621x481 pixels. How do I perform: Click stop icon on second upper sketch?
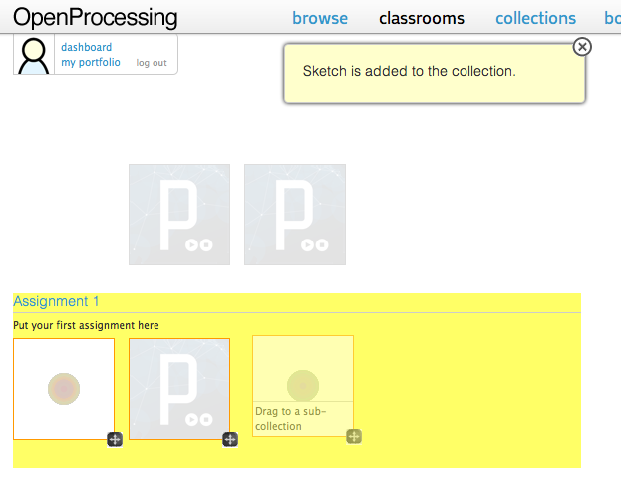click(322, 245)
